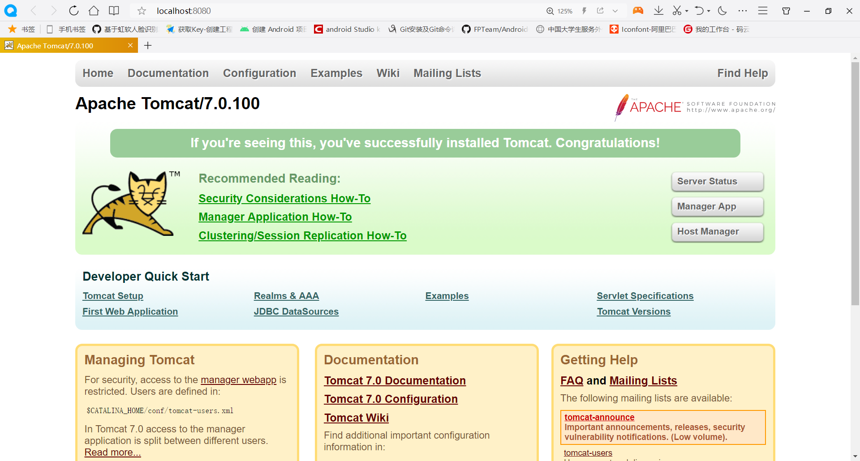The height and width of the screenshot is (461, 860).
Task: Open the game controller icon
Action: pyautogui.click(x=638, y=11)
